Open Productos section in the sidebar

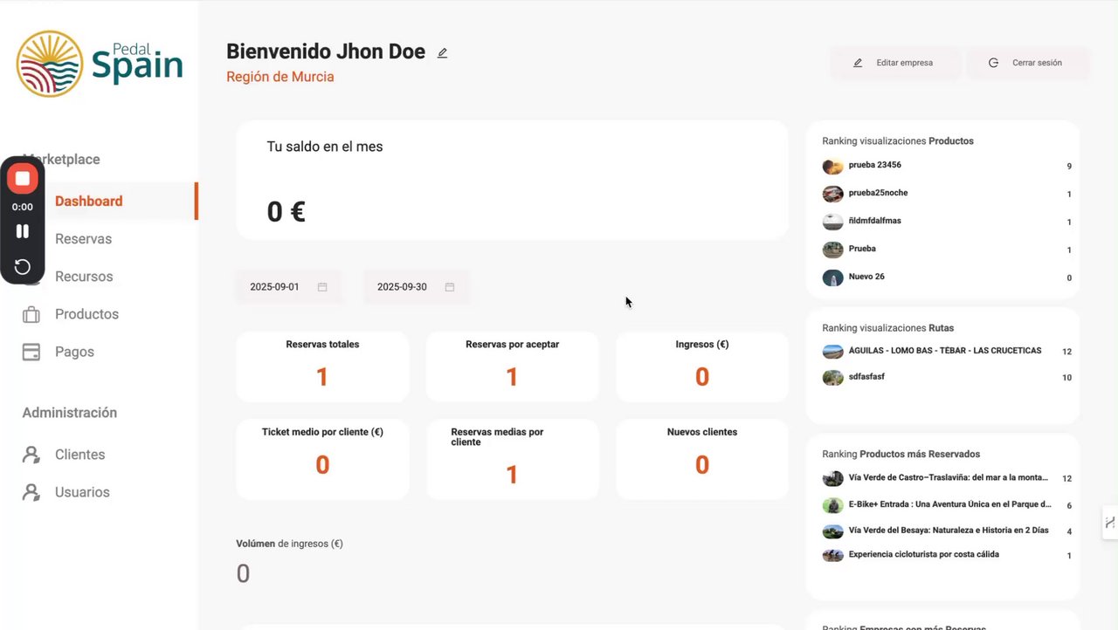click(86, 314)
